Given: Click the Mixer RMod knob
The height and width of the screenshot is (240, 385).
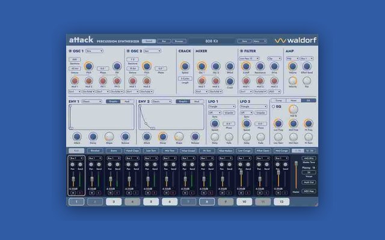Looking at the screenshot, I should tap(230, 66).
